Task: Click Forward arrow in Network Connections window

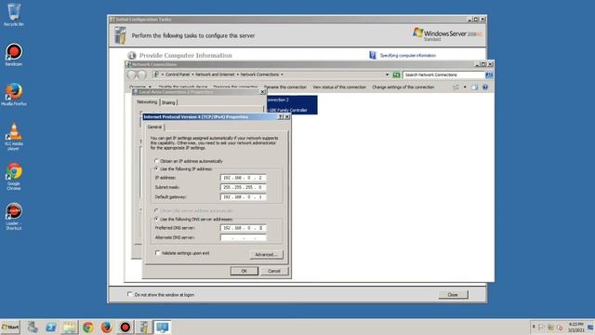Action: pos(141,74)
